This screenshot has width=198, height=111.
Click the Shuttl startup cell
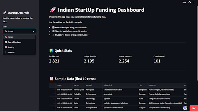coord(79,108)
